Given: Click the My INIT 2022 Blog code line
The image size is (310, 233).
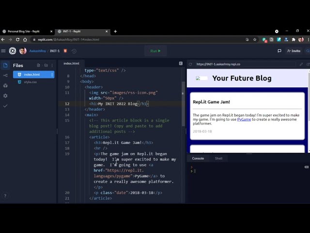Looking at the screenshot, I should point(119,104).
